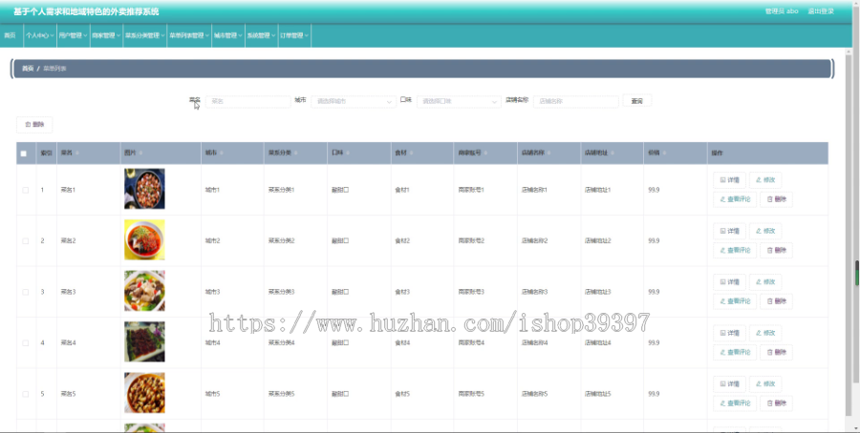Open the 城市 filter dropdown

tap(354, 101)
